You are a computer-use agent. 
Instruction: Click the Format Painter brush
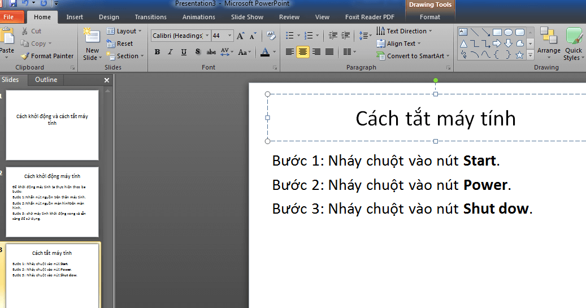47,56
